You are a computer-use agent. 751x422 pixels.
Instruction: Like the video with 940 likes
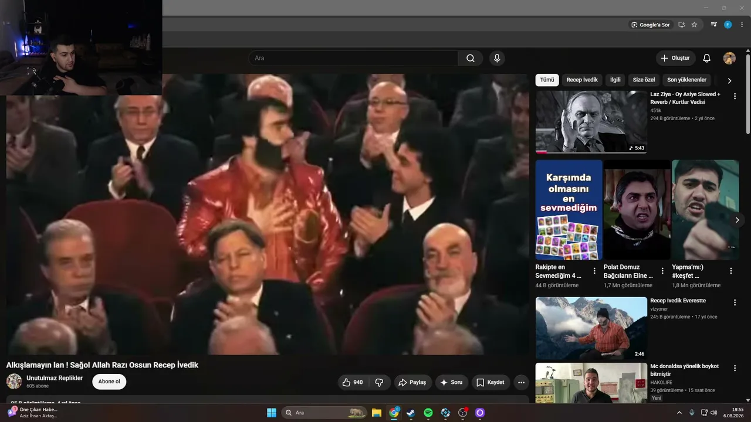pyautogui.click(x=353, y=382)
